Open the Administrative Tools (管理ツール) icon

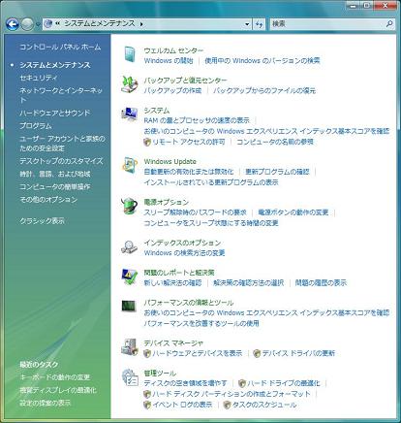(130, 377)
